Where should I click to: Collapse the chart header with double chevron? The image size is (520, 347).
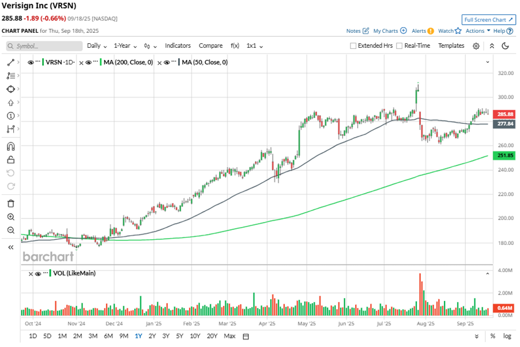pos(492,46)
